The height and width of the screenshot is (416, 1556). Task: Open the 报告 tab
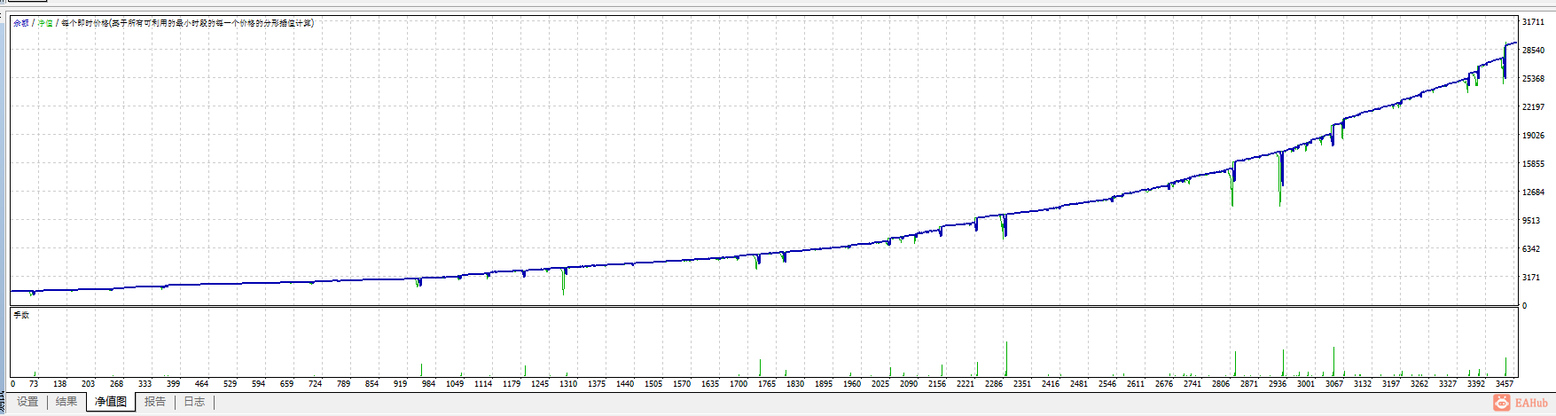155,402
